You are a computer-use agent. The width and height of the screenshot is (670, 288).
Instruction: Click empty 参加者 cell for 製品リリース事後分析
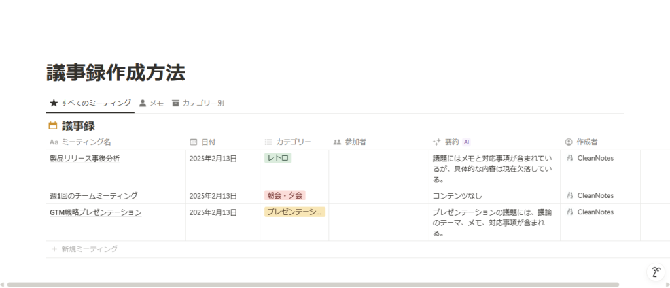coord(379,168)
